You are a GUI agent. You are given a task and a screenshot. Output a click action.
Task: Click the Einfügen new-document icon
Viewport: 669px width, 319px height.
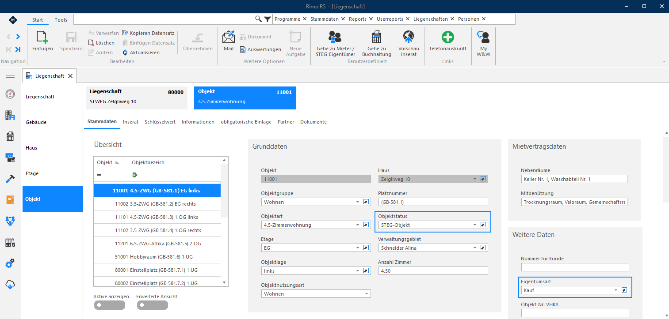click(x=42, y=37)
